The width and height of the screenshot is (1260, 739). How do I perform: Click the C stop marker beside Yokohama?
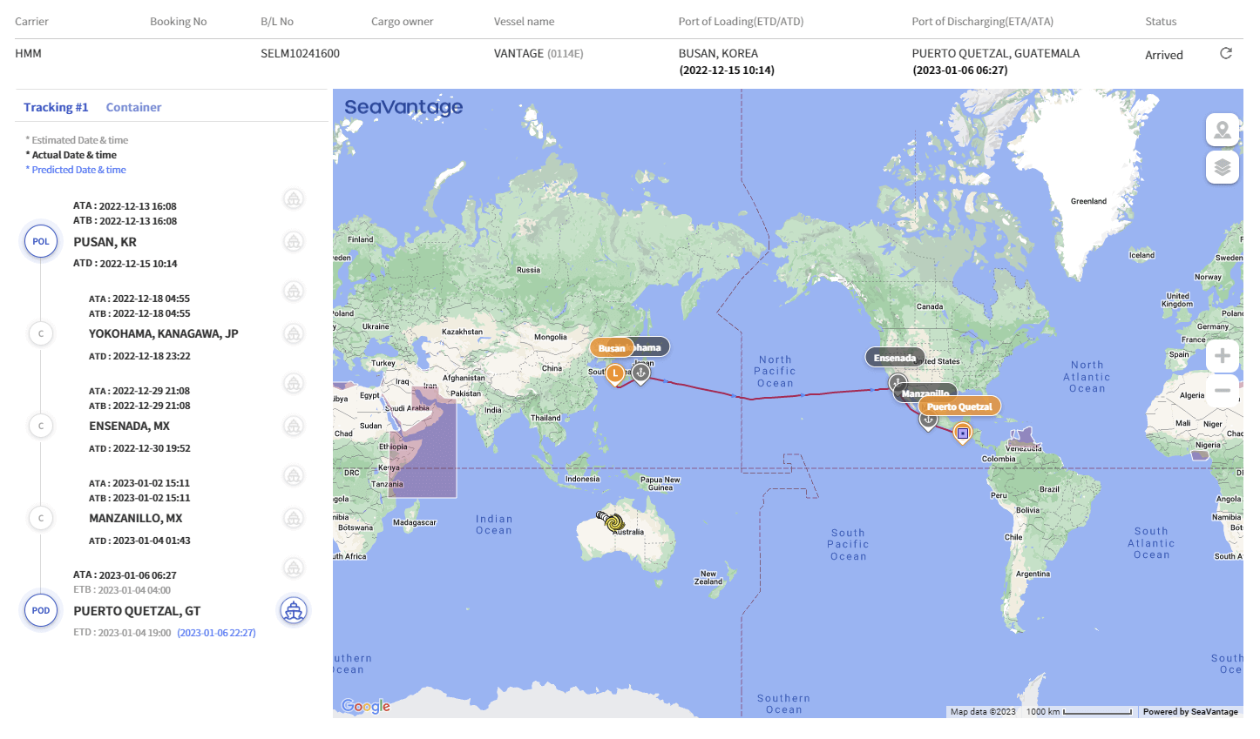click(41, 333)
